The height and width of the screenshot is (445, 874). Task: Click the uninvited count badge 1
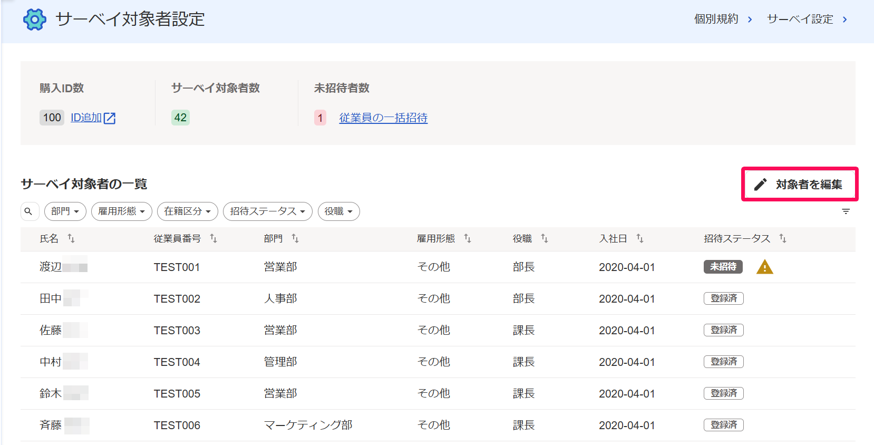320,118
